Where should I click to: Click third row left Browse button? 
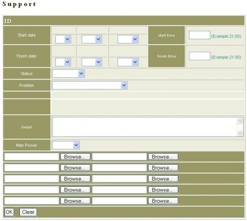[x=75, y=179]
